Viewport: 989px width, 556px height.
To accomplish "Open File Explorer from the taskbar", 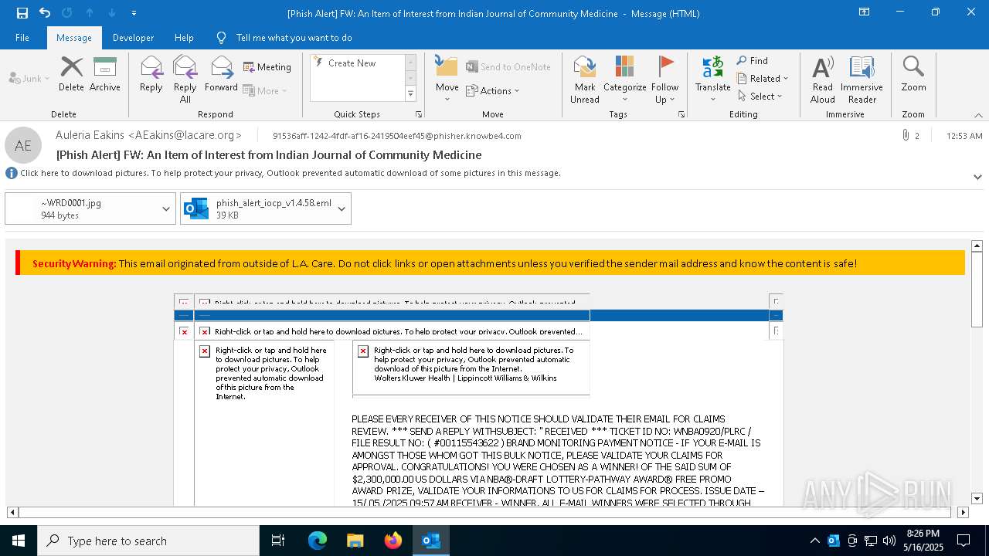I will click(x=355, y=541).
